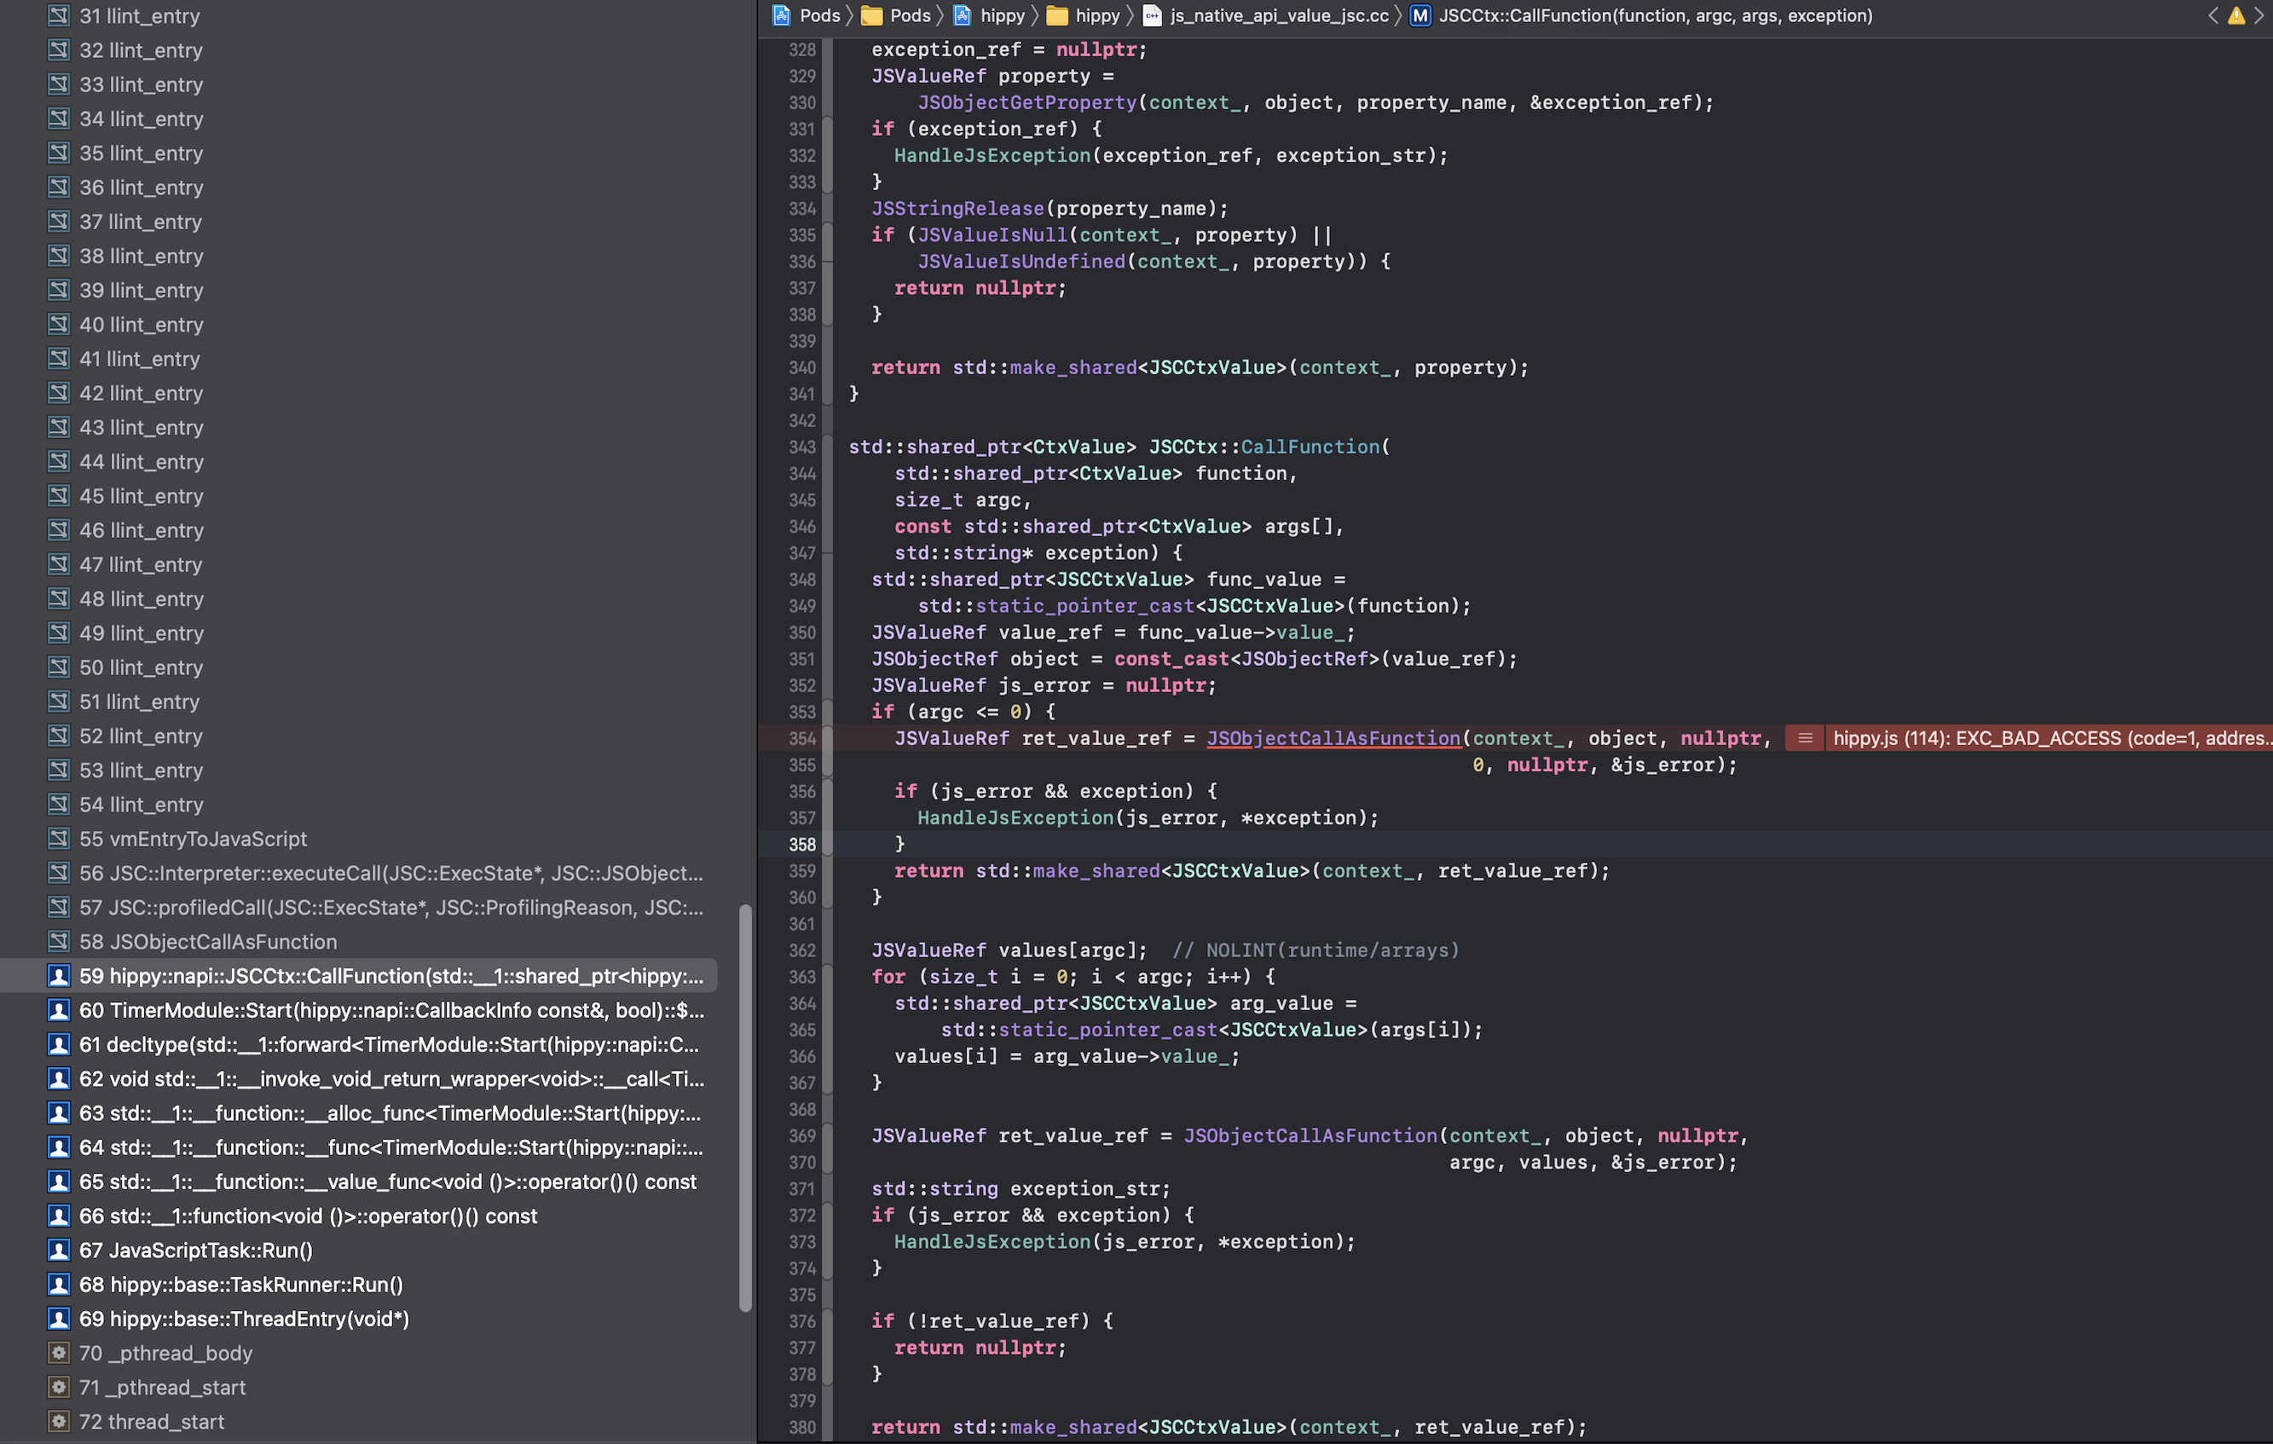
Task: Click the system frame icon beside 70 _pthread_body
Action: click(60, 1353)
